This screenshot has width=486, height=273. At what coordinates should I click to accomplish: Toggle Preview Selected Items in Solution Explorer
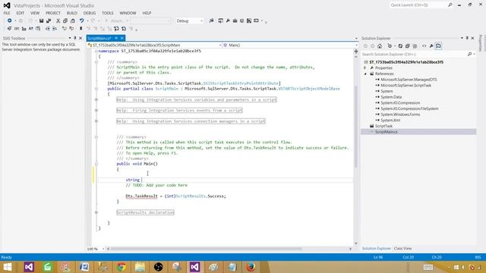point(438,46)
